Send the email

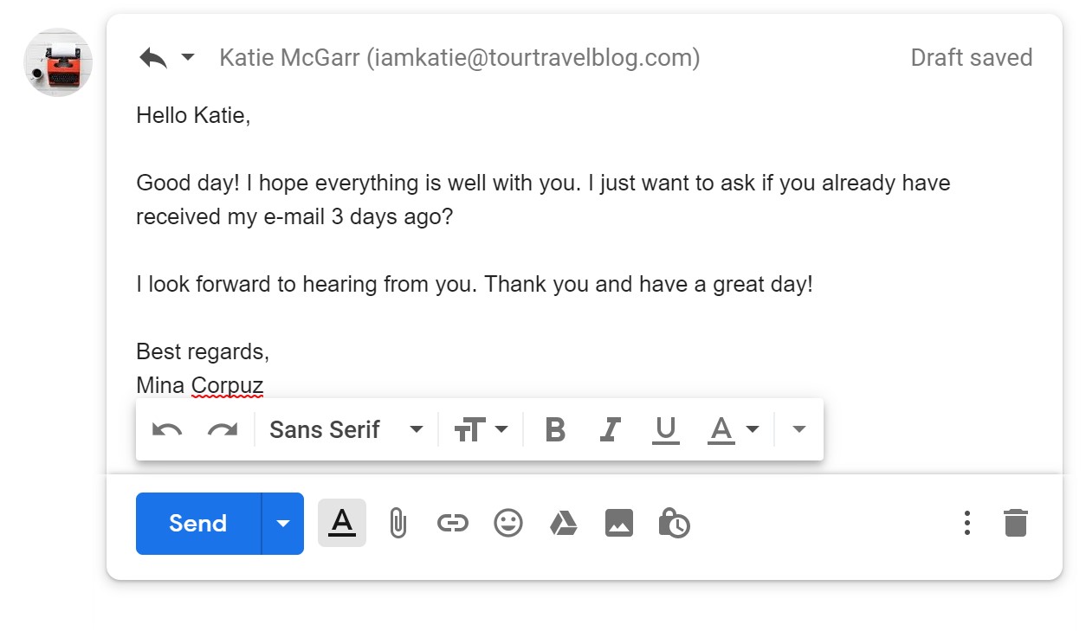[198, 524]
